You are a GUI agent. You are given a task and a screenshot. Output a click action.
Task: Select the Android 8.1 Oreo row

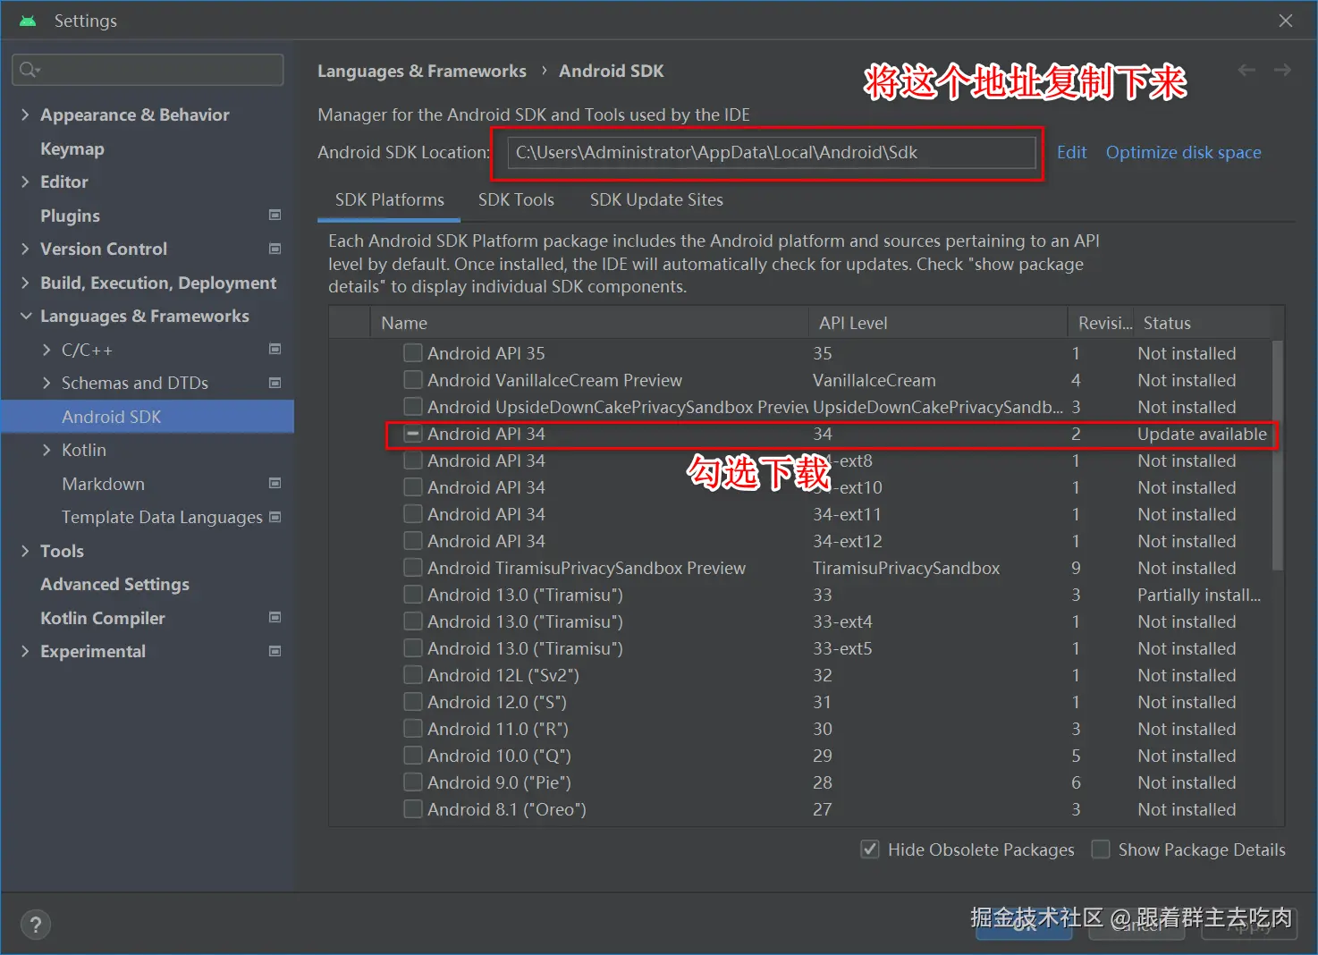pyautogui.click(x=800, y=809)
